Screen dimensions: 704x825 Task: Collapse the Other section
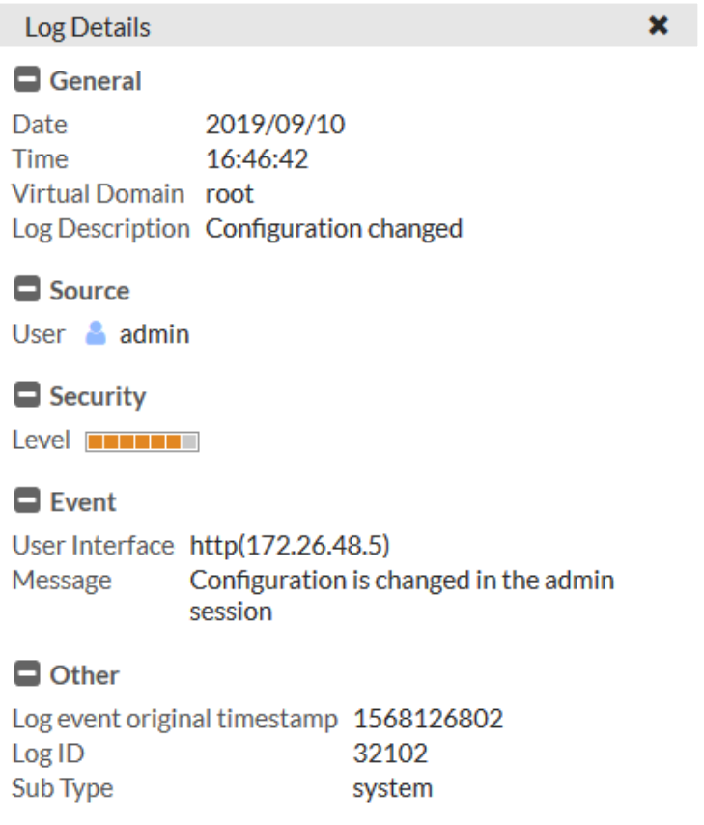click(27, 675)
